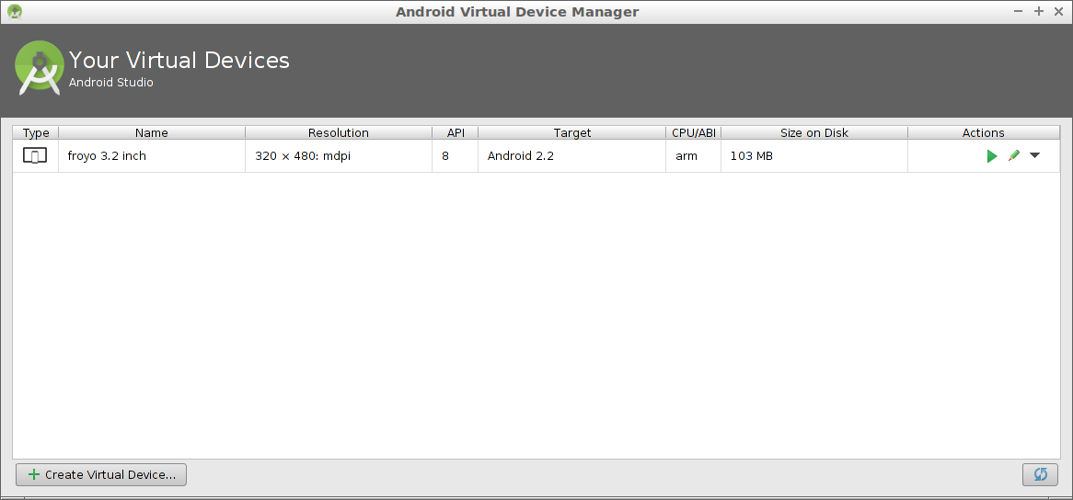
Task: Click the API level '8' cell
Action: coord(456,155)
